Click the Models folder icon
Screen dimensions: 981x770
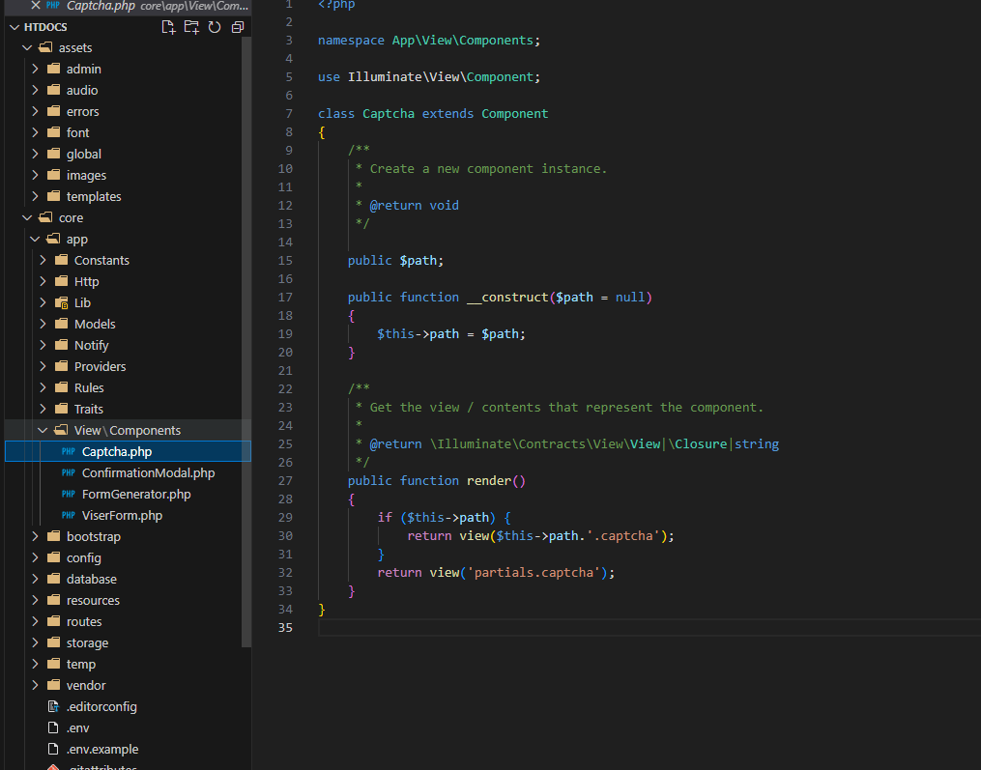pos(61,324)
